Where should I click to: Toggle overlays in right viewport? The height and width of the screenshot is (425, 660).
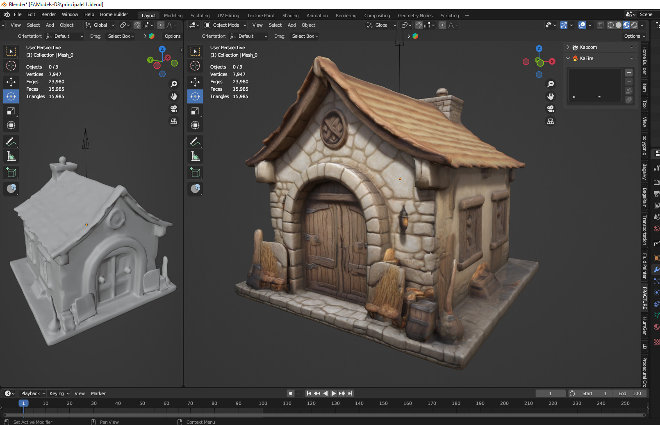pos(582,25)
